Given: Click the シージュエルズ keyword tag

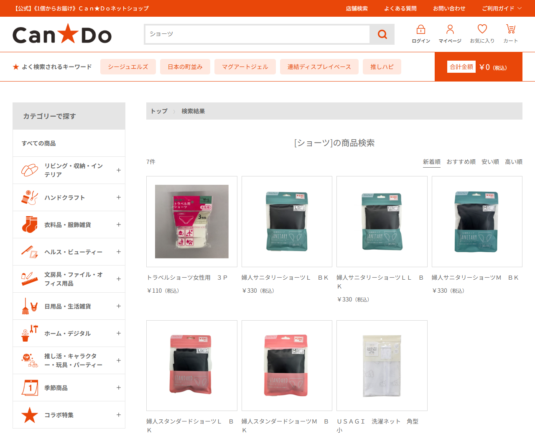Looking at the screenshot, I should tap(128, 66).
